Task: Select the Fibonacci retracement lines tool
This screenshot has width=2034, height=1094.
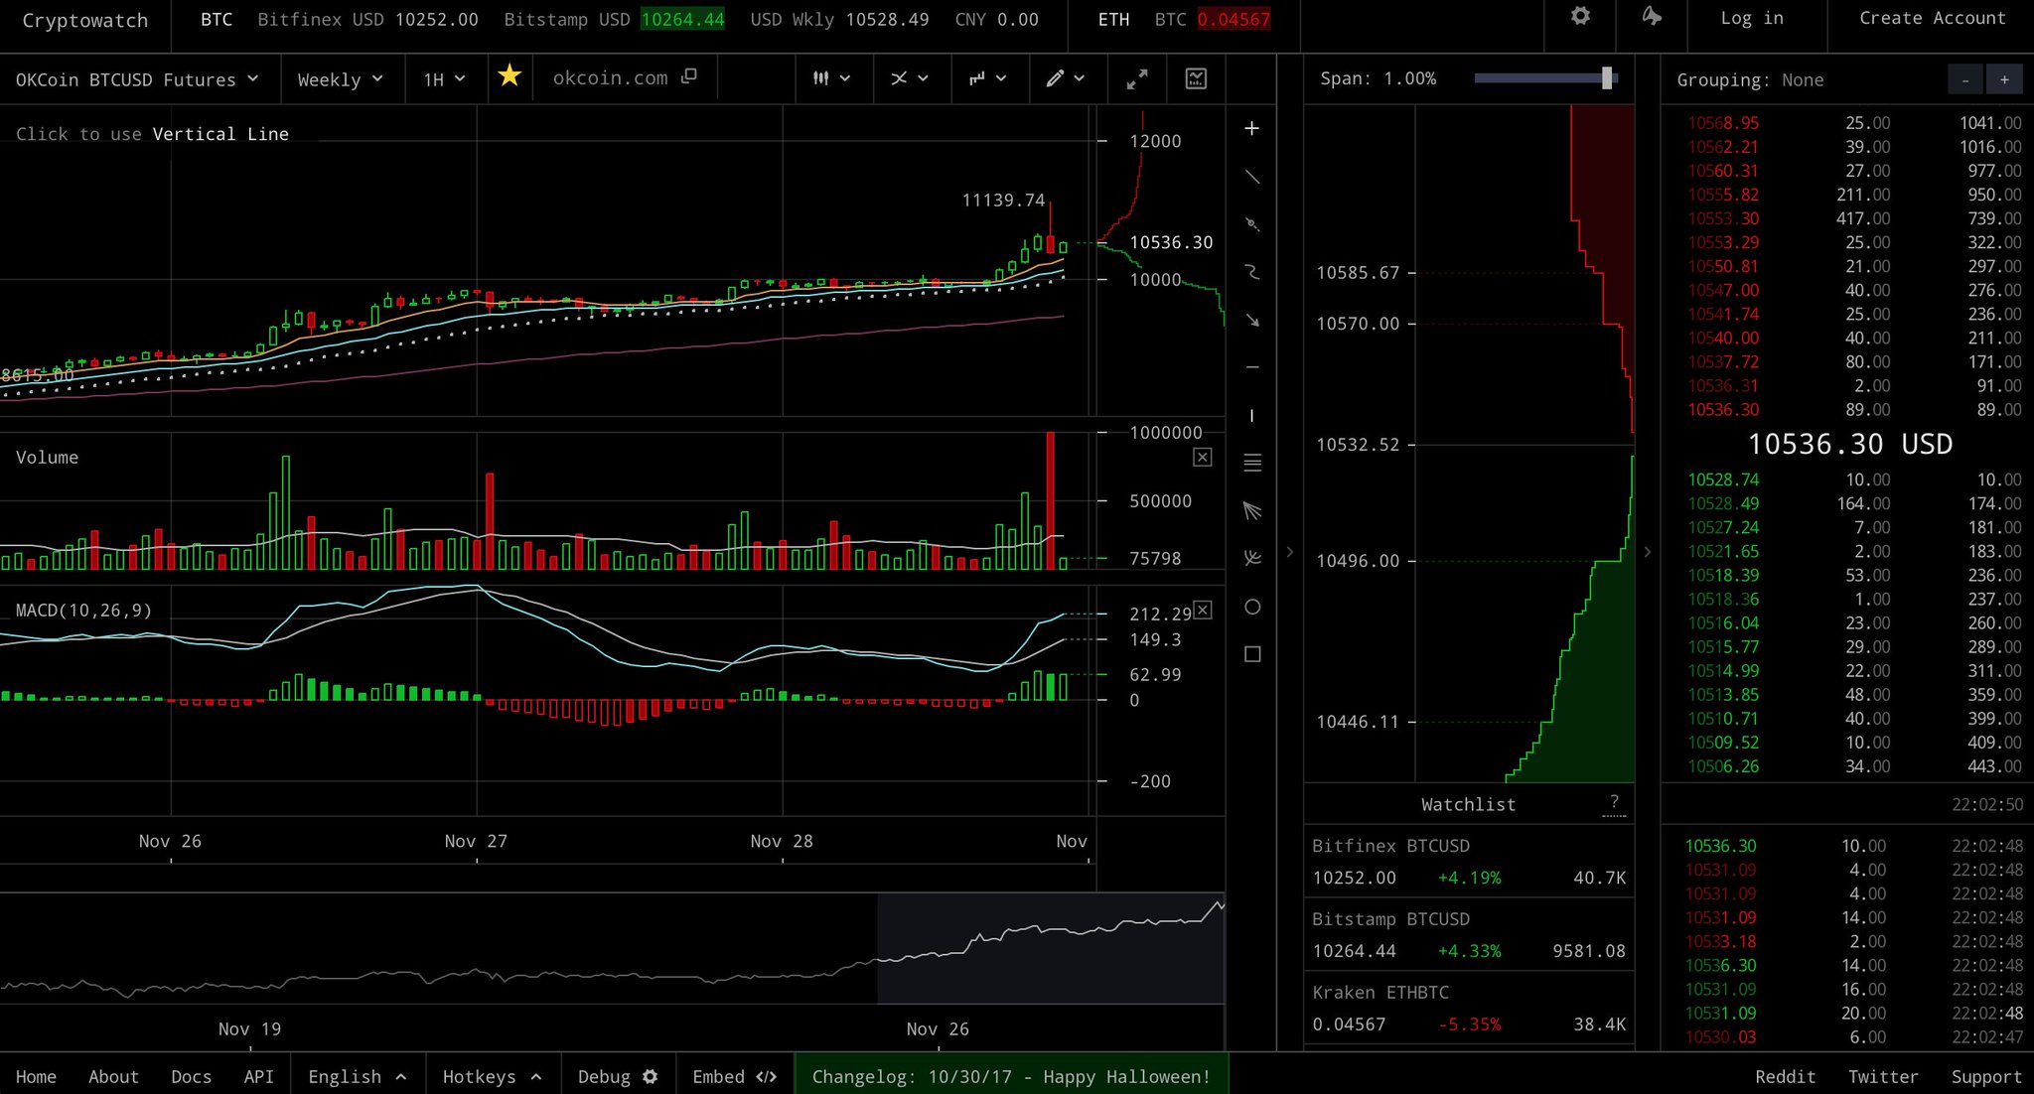Action: point(1251,463)
